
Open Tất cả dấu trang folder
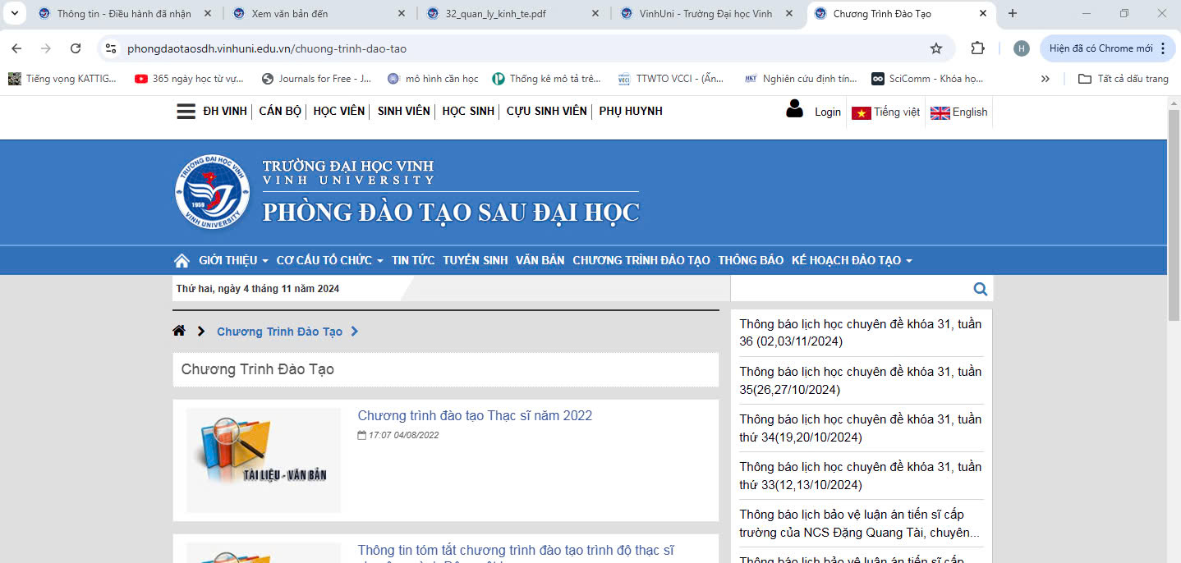pyautogui.click(x=1123, y=79)
